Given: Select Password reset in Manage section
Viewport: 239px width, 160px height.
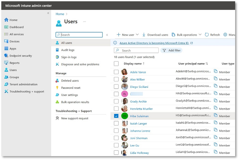Looking at the screenshot, I should 71,88.
